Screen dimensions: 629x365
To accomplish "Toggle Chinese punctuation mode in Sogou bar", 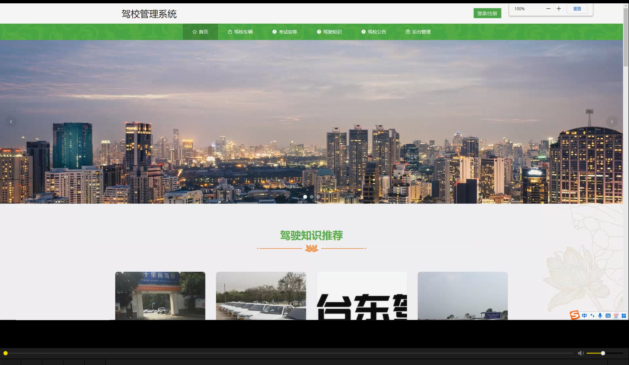I will (592, 316).
